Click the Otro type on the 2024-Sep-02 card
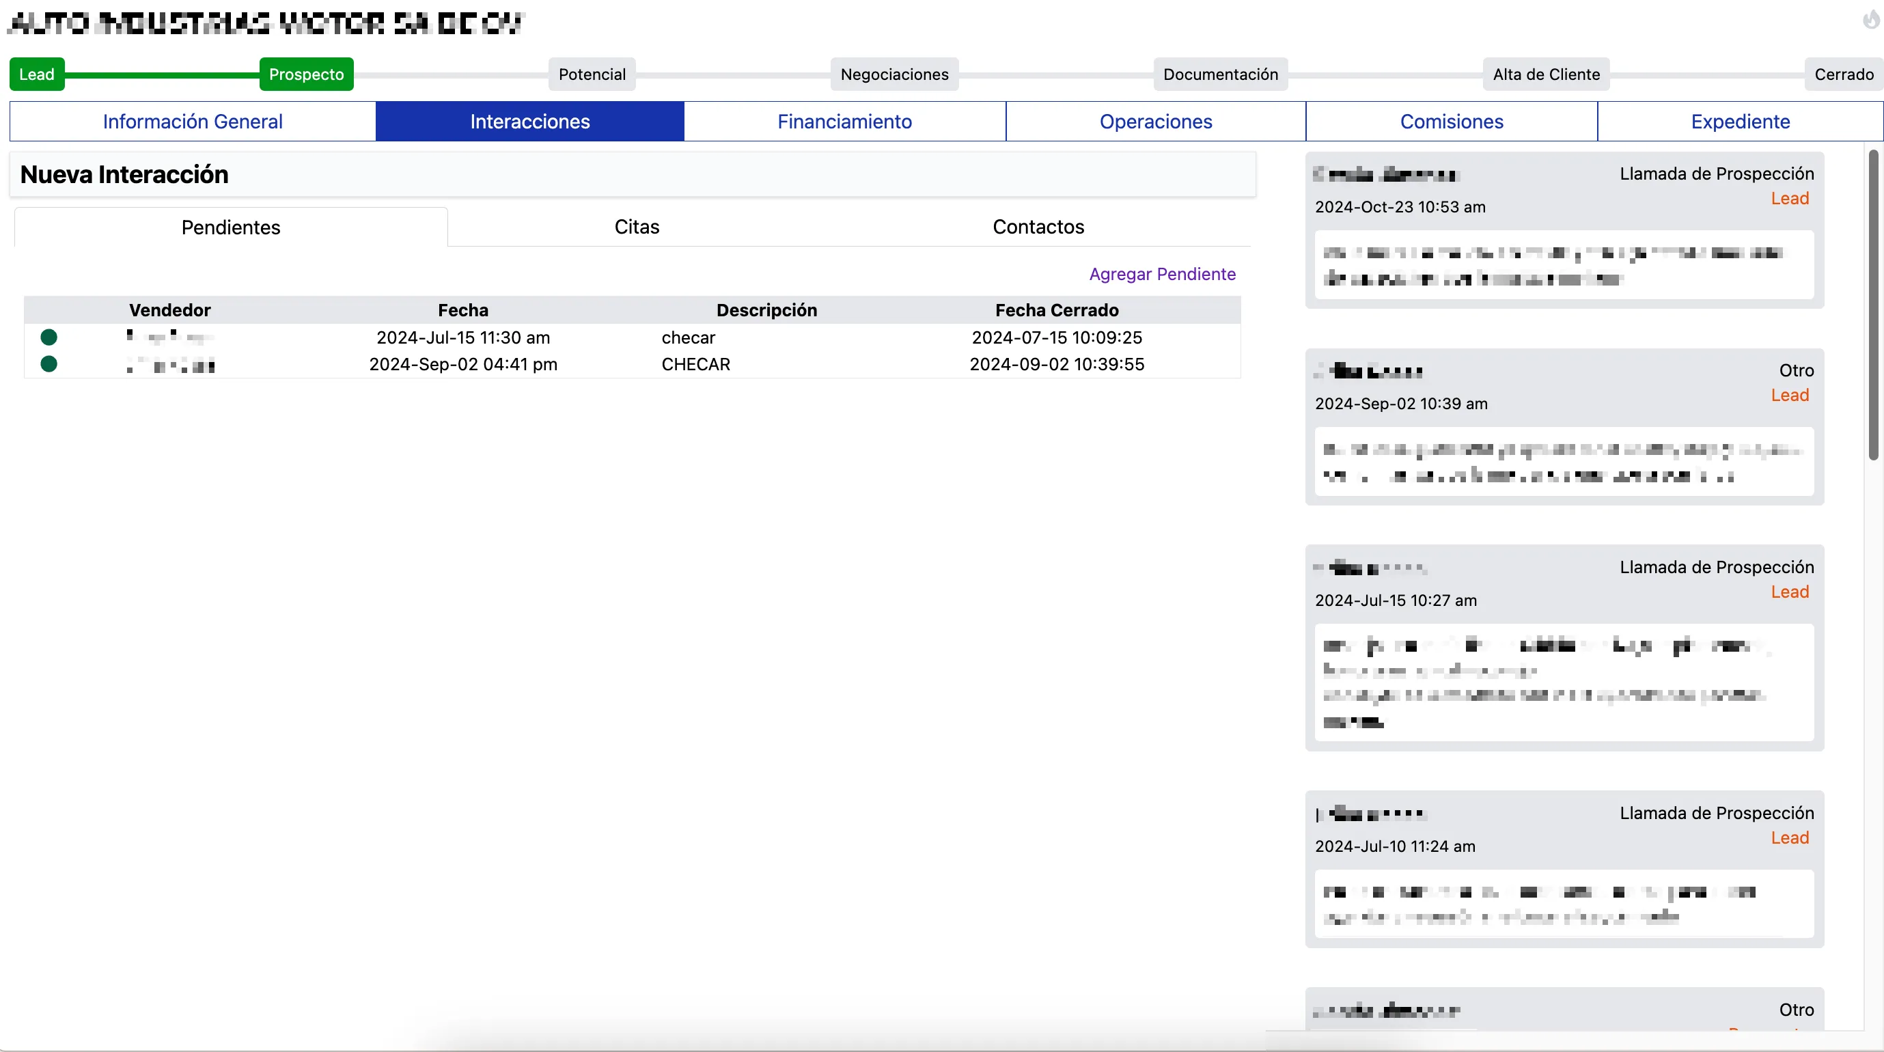The height and width of the screenshot is (1052, 1884). click(1797, 371)
